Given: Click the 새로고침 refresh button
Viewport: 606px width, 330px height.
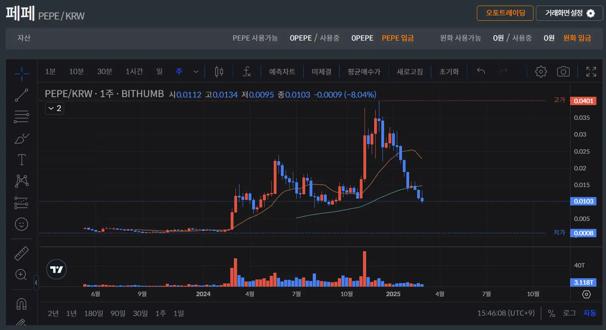Looking at the screenshot, I should click(410, 72).
